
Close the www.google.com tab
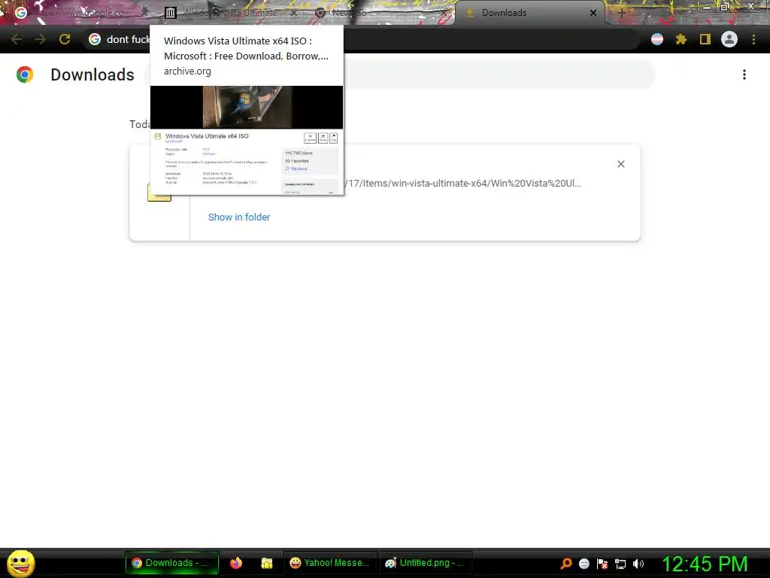tap(145, 13)
